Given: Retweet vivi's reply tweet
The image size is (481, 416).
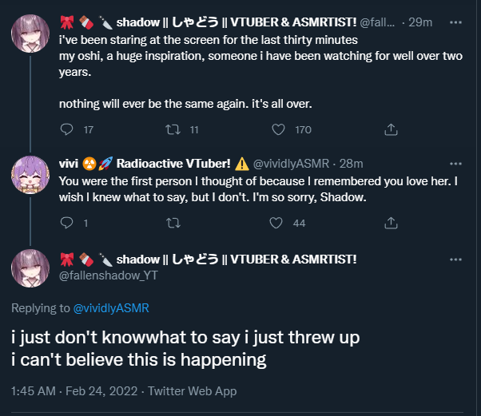Looking at the screenshot, I should coord(172,223).
